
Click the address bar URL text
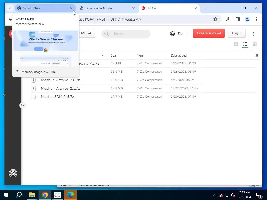tap(110, 19)
